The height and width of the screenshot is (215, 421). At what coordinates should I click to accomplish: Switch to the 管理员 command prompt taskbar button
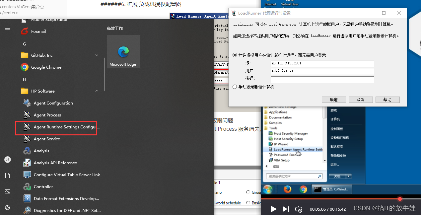click(x=332, y=189)
